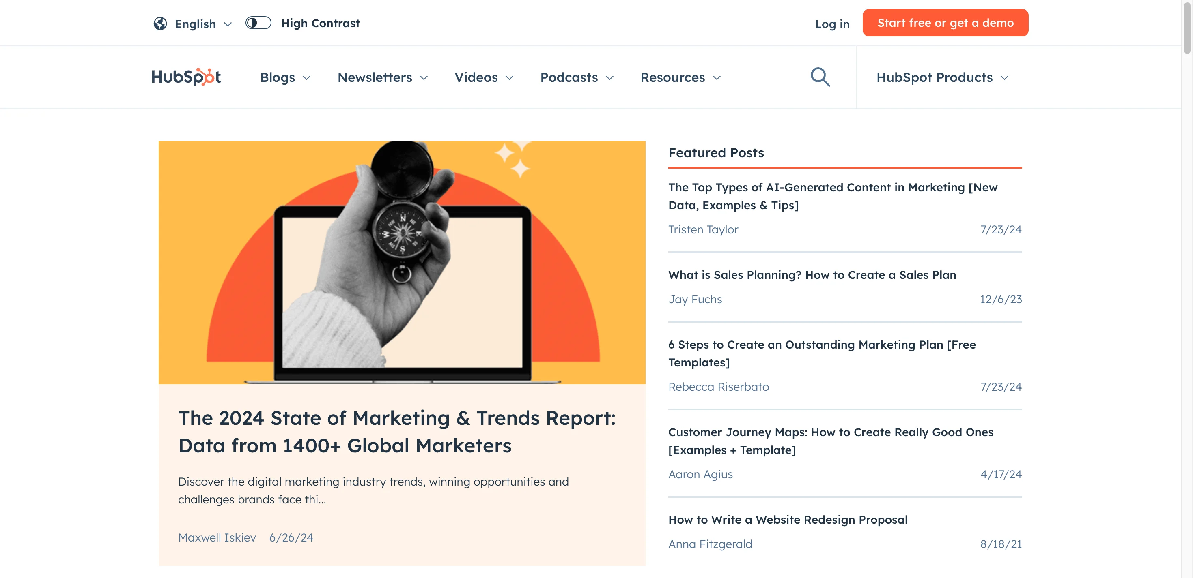
Task: Open the Newsletters menu
Action: click(382, 77)
